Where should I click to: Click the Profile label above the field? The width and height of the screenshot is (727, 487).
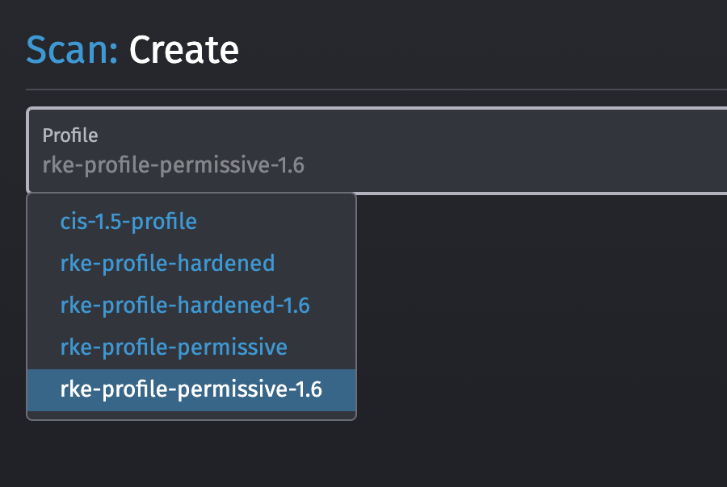70,135
